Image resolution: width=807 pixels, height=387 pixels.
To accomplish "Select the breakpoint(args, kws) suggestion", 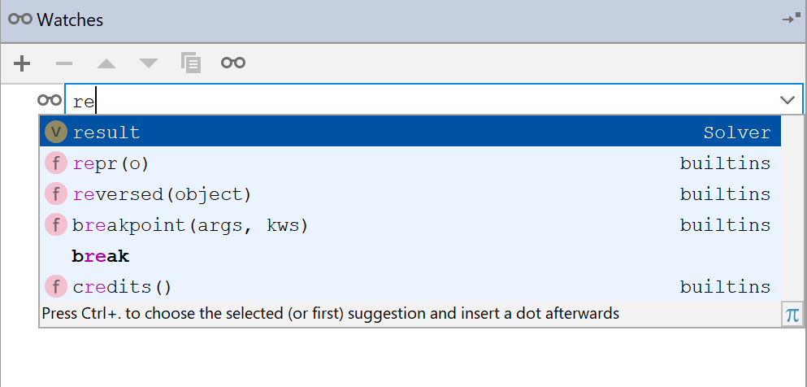I will pyautogui.click(x=410, y=225).
